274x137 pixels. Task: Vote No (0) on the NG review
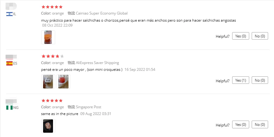[x=260, y=125]
